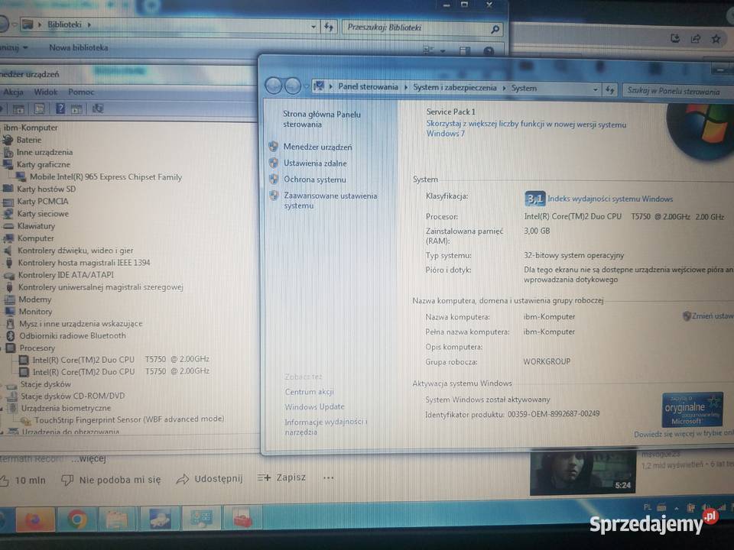Open Ustawienia zdalne link
The width and height of the screenshot is (734, 550).
[315, 163]
